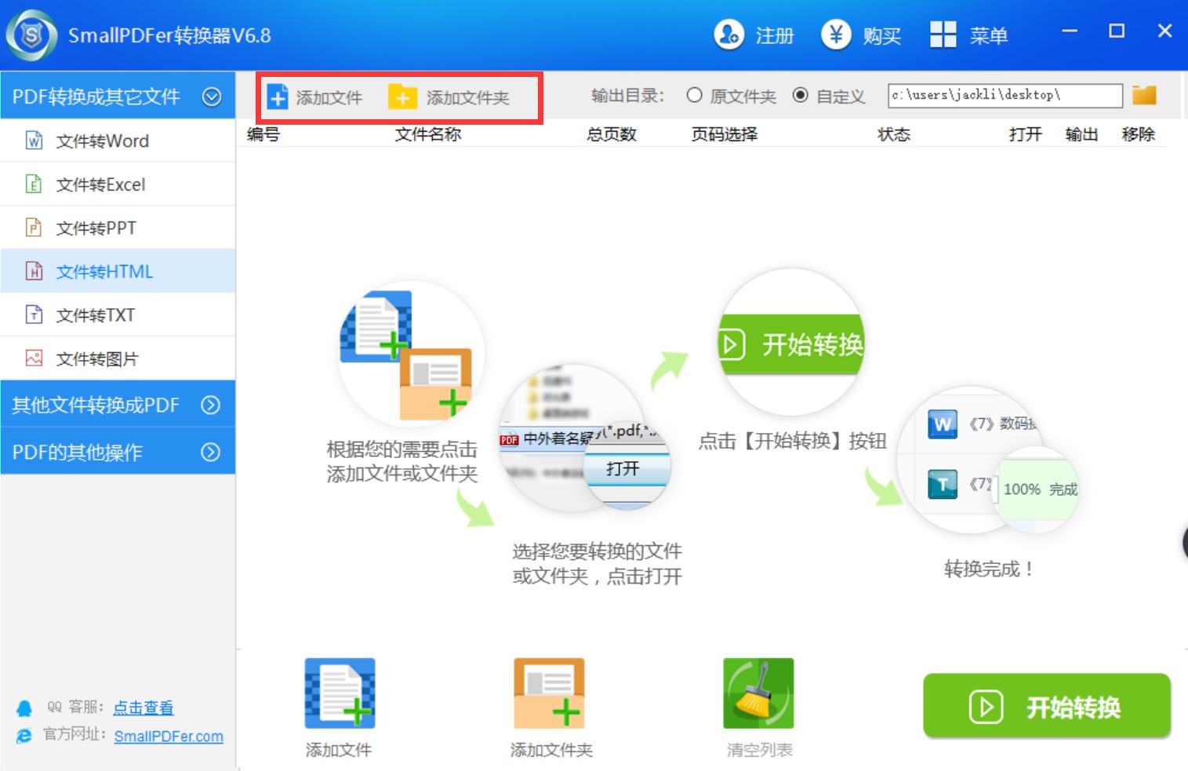Click the PDF的其他操作 header text
Viewport: 1188px width, 771px height.
tap(78, 452)
